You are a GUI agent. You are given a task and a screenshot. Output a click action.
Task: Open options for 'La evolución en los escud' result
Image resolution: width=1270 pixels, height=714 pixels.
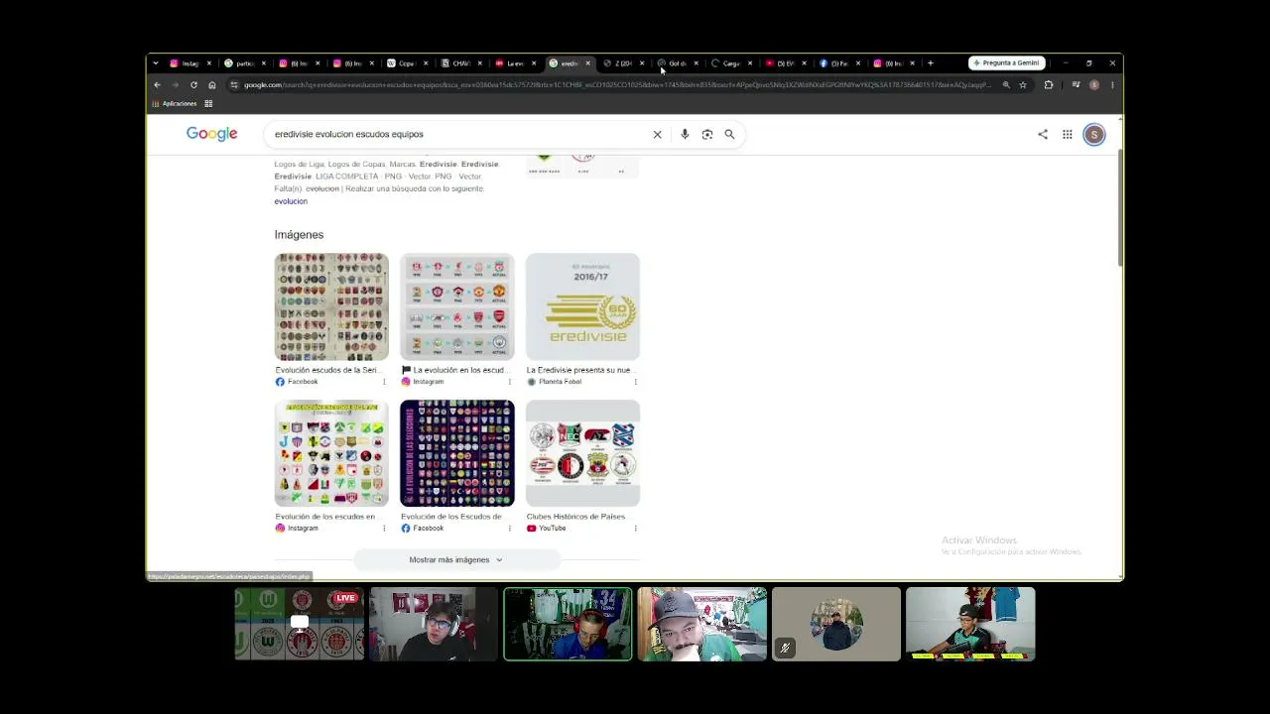pos(510,382)
